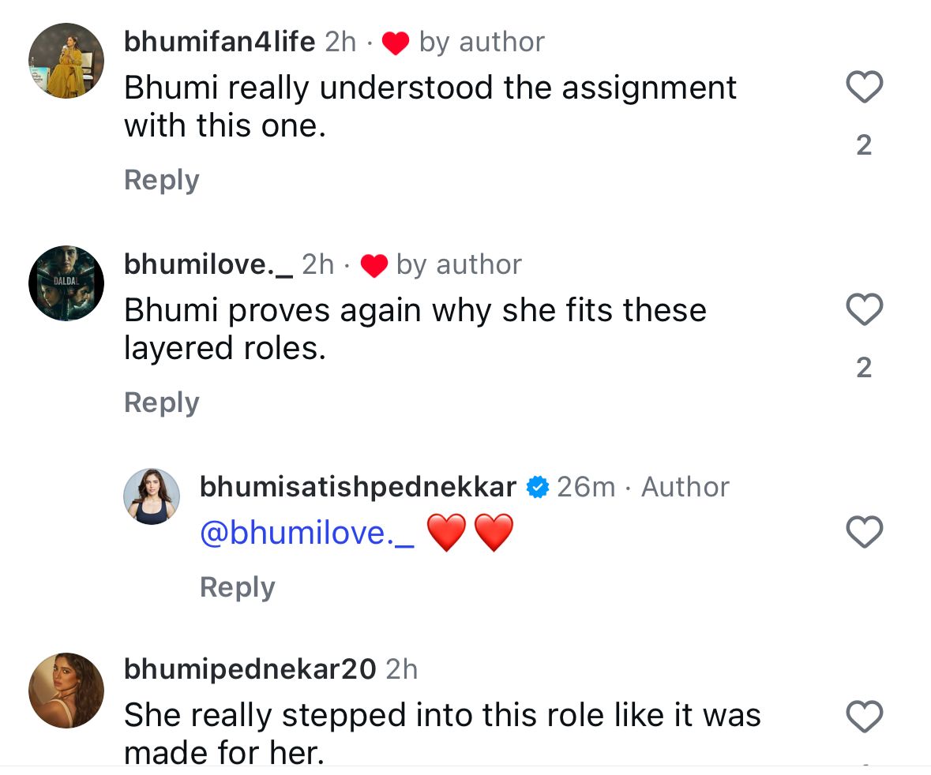Like bhumilove._'s layered roles comment
The image size is (931, 775).
pyautogui.click(x=864, y=309)
